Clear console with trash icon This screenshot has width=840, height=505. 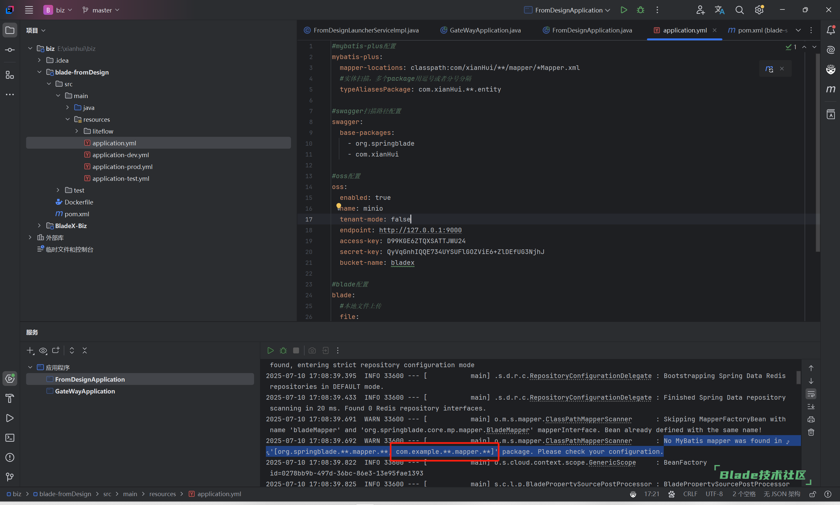pos(811,432)
